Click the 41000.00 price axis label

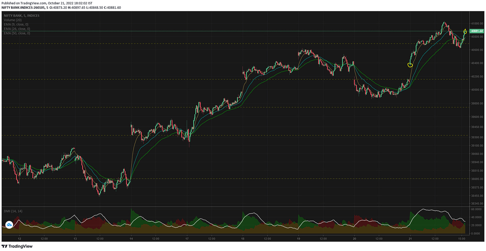(477, 24)
